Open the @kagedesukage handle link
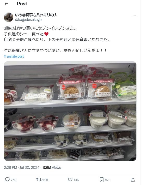 28,20
